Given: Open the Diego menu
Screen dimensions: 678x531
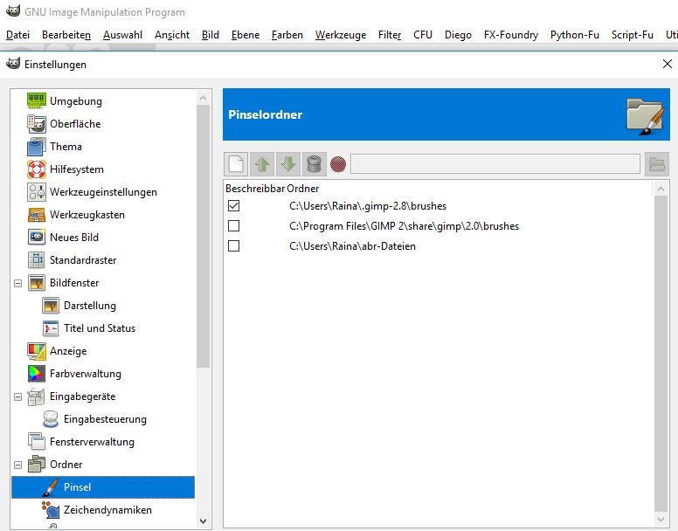Looking at the screenshot, I should (458, 35).
